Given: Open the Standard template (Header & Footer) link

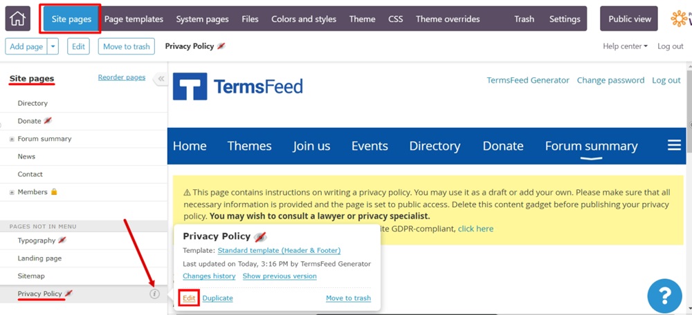Looking at the screenshot, I should tap(280, 251).
